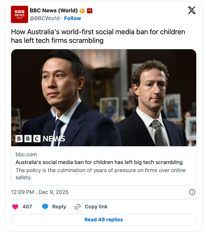The height and width of the screenshot is (234, 206).
Task: Follow the BBCWorld account
Action: point(72,18)
